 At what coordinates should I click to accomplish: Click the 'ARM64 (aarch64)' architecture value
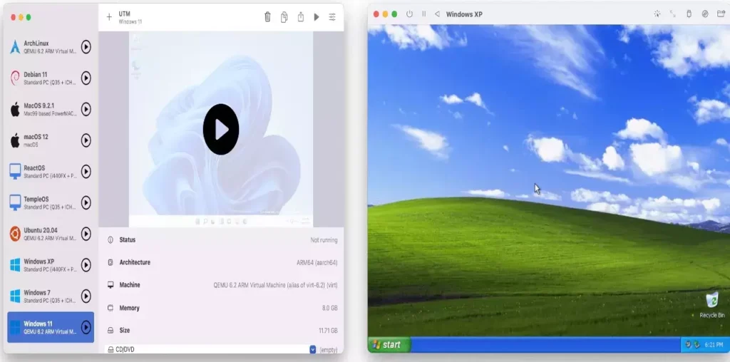coord(317,263)
